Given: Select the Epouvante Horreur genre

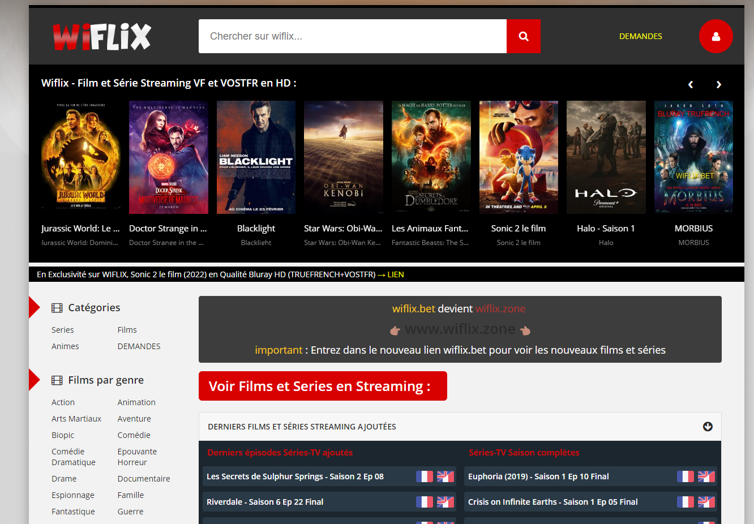Looking at the screenshot, I should tap(137, 457).
